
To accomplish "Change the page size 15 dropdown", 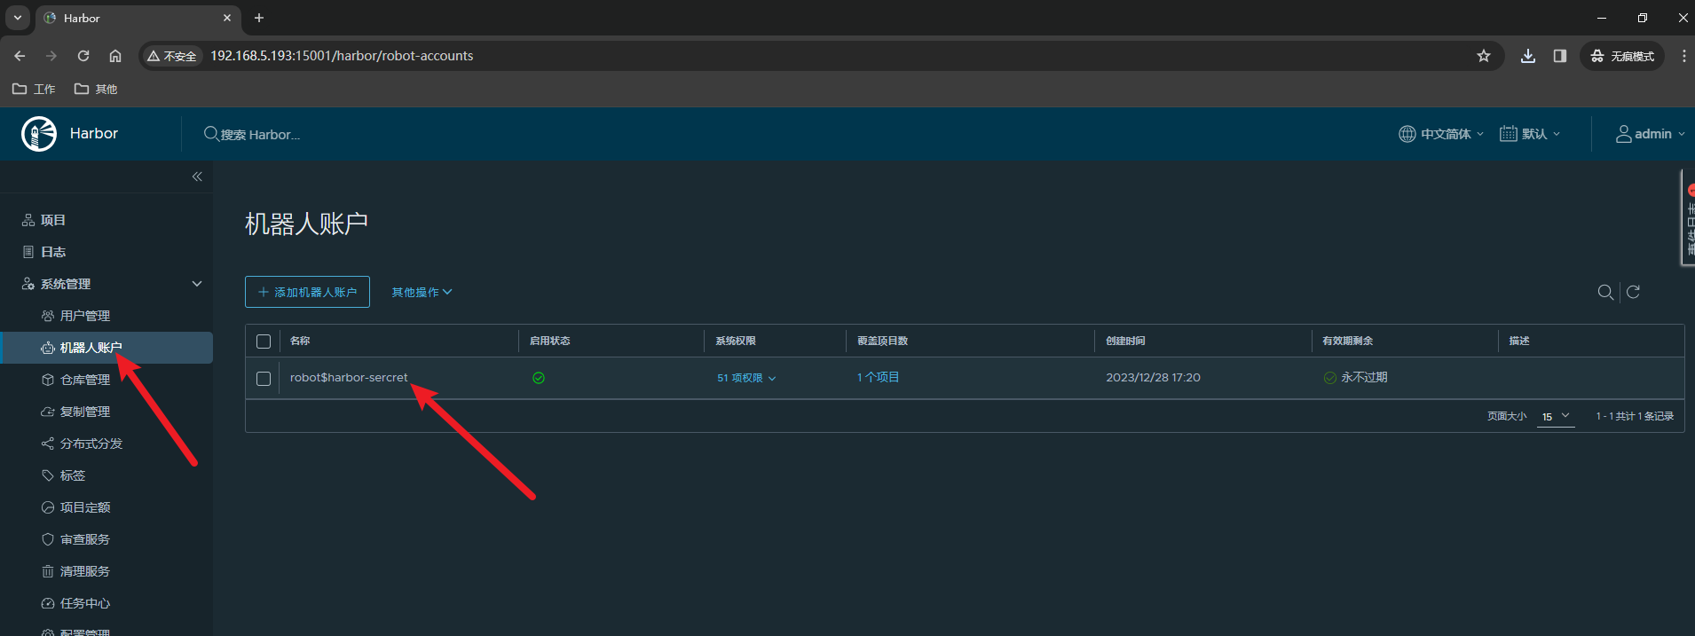I will [x=1556, y=416].
